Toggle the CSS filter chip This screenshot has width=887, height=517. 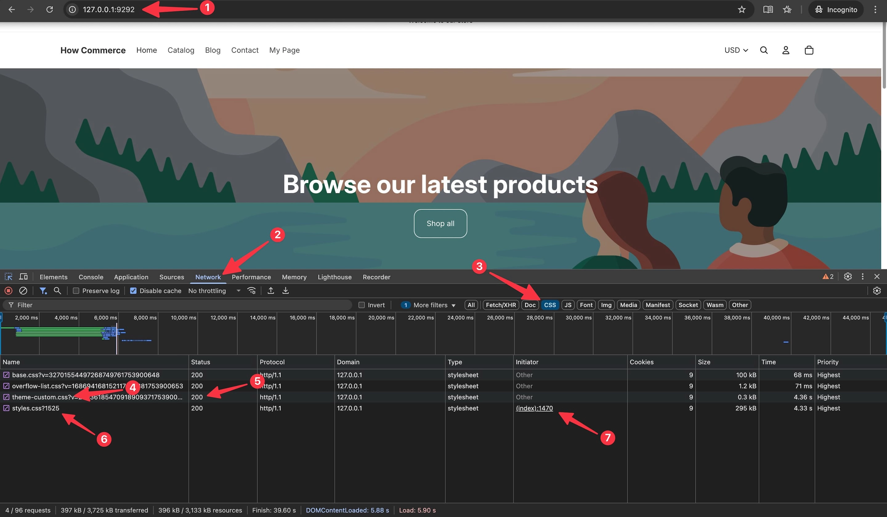pyautogui.click(x=550, y=305)
